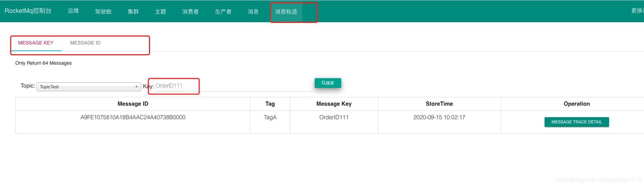The height and width of the screenshot is (186, 644).
Task: Go to the 消息 message page
Action: (x=253, y=11)
